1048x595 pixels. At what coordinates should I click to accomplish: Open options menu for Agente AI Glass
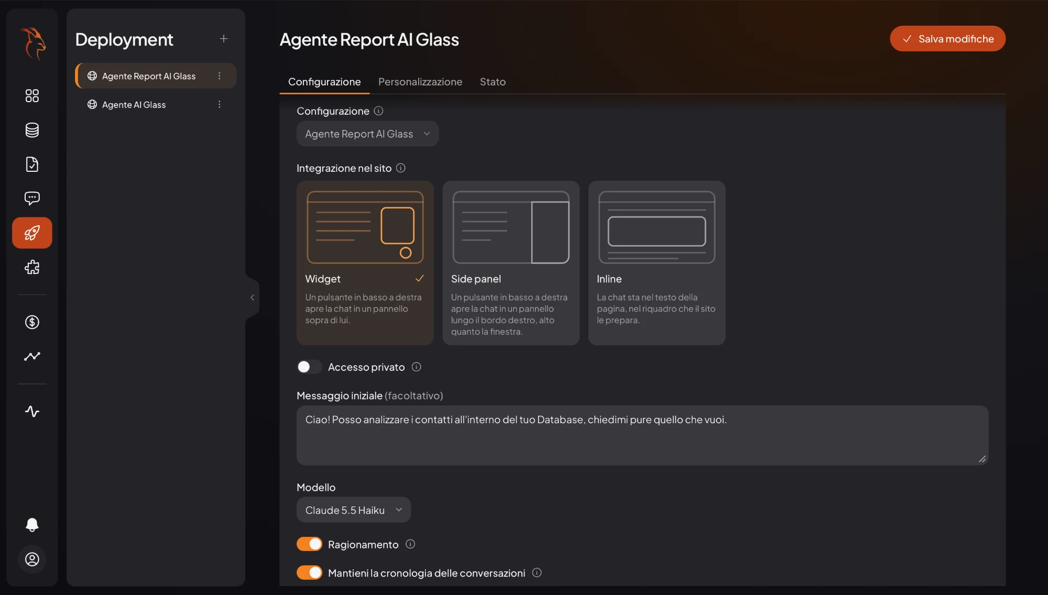[220, 104]
